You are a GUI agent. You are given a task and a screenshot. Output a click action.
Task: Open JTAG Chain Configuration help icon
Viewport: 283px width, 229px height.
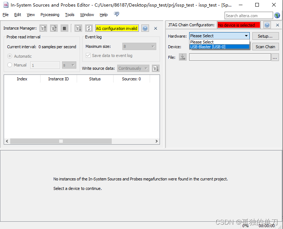click(267, 25)
